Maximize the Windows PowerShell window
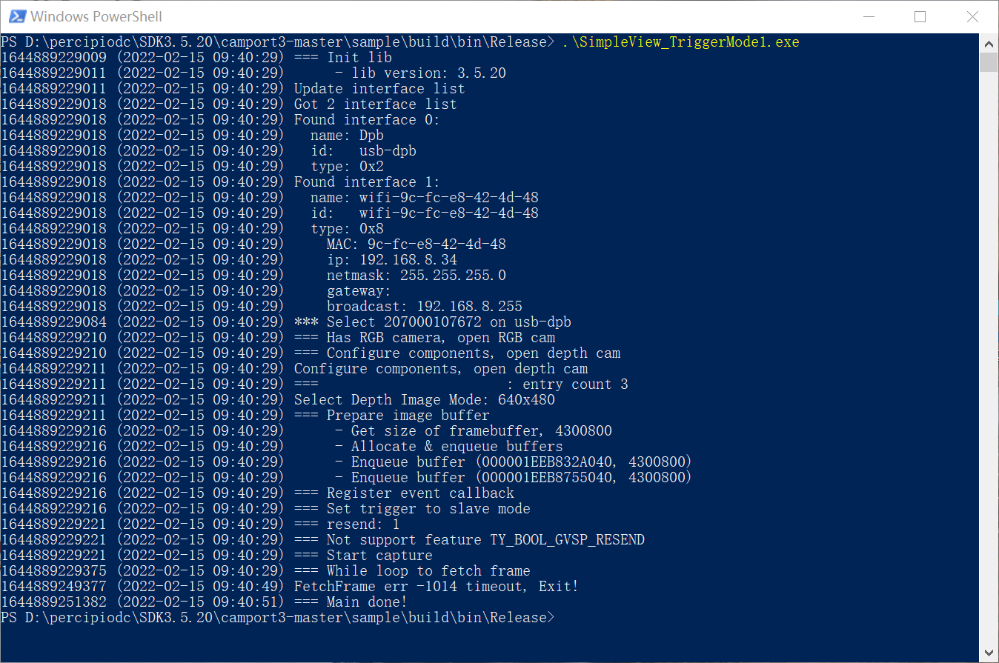This screenshot has height=663, width=999. [x=920, y=16]
